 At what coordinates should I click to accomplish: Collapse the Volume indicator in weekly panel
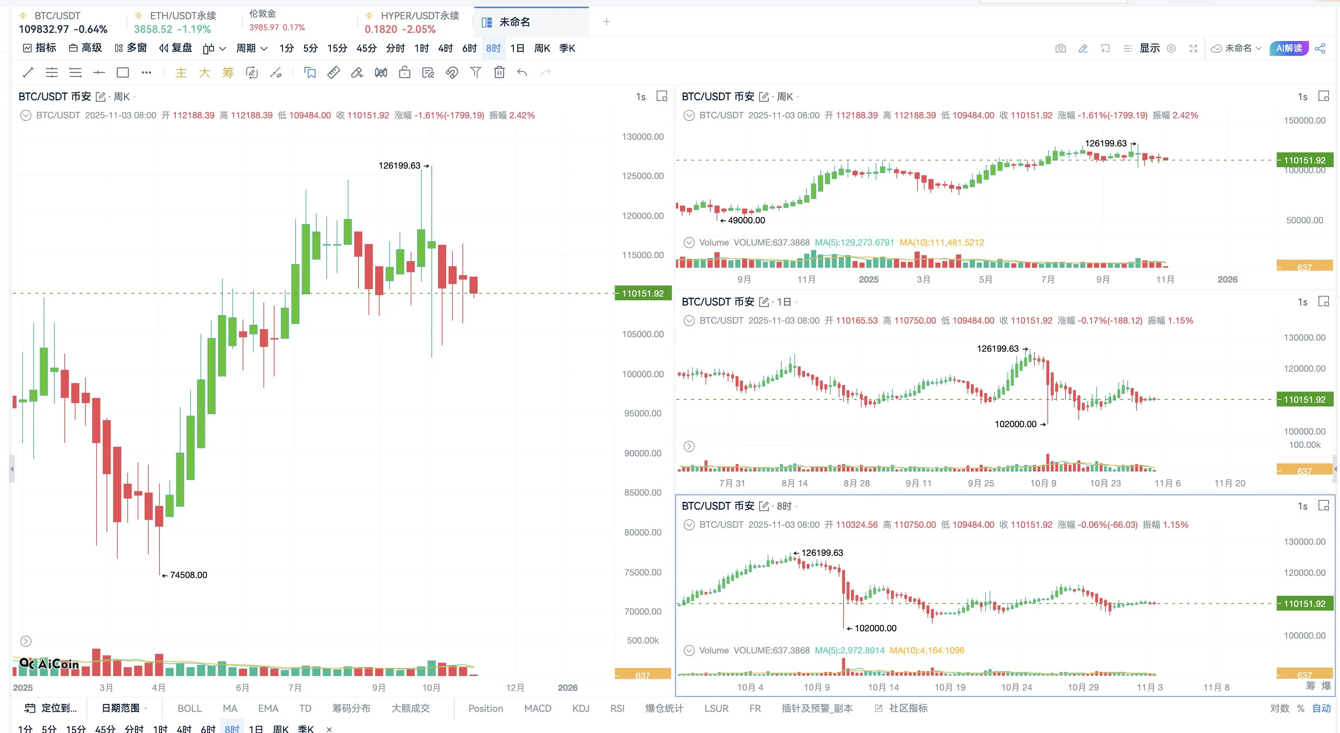[x=689, y=242]
